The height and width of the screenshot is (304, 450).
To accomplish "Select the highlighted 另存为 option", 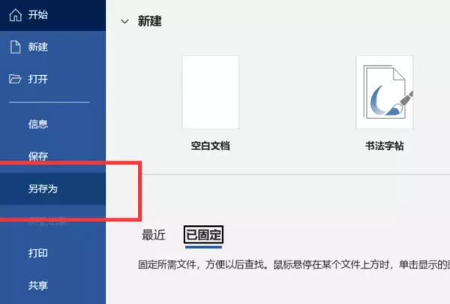I will [52, 188].
